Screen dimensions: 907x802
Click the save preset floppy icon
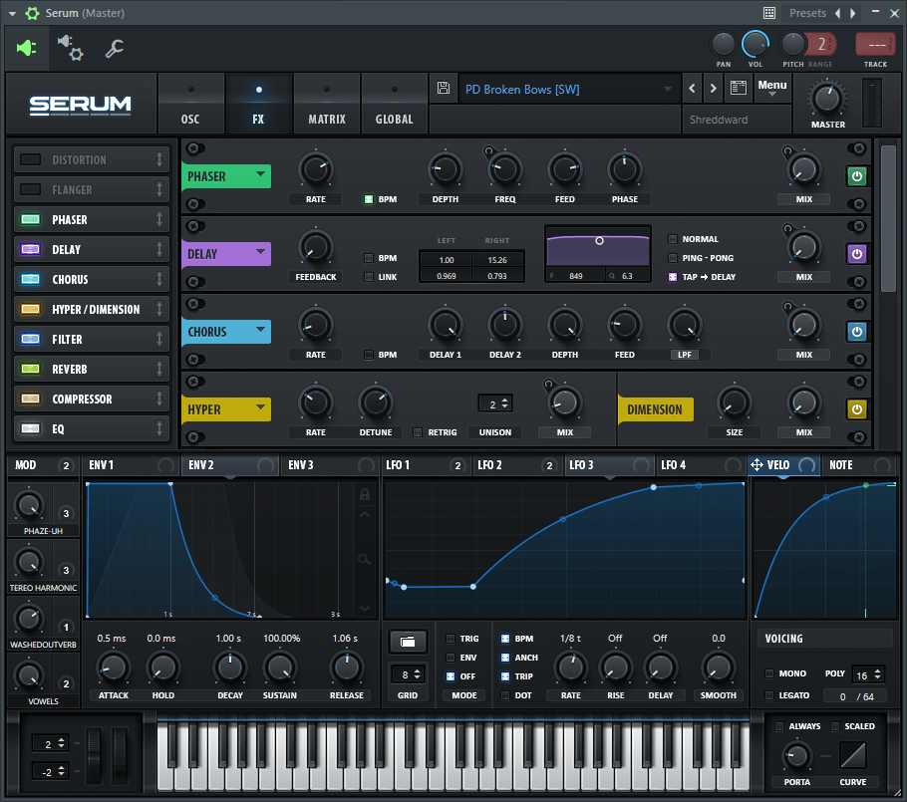(x=444, y=88)
